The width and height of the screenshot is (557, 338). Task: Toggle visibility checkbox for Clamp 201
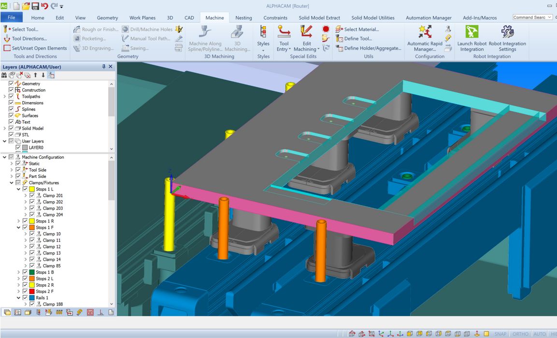[x=32, y=196]
